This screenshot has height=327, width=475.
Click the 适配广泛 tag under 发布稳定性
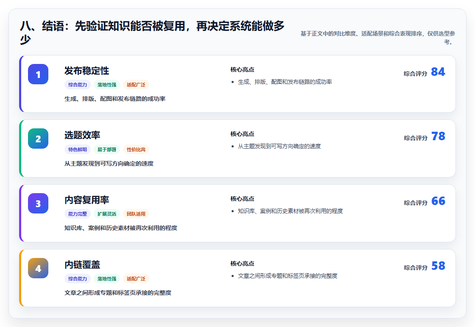[136, 85]
